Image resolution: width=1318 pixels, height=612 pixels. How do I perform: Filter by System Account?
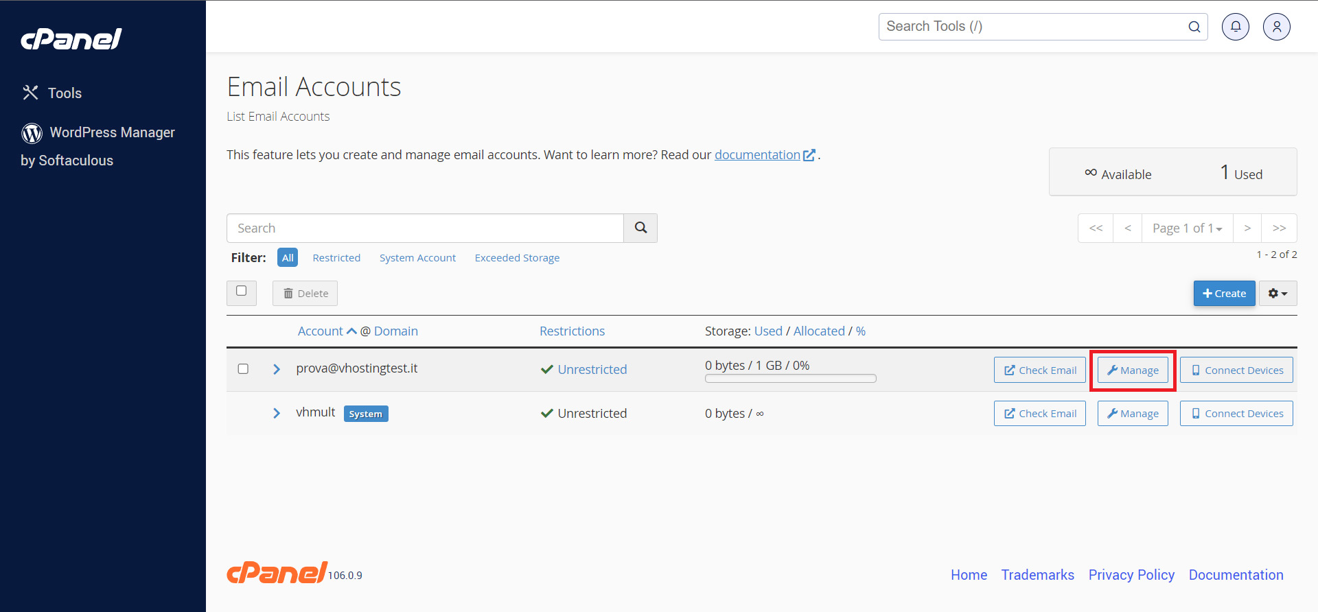coord(417,258)
